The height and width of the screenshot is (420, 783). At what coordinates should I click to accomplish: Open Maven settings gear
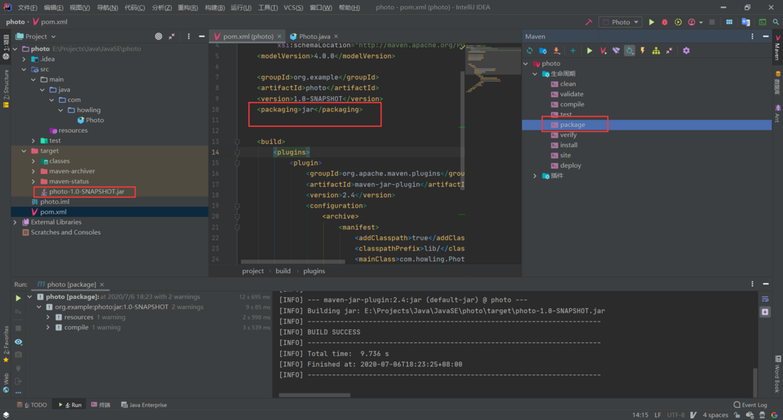(x=686, y=51)
